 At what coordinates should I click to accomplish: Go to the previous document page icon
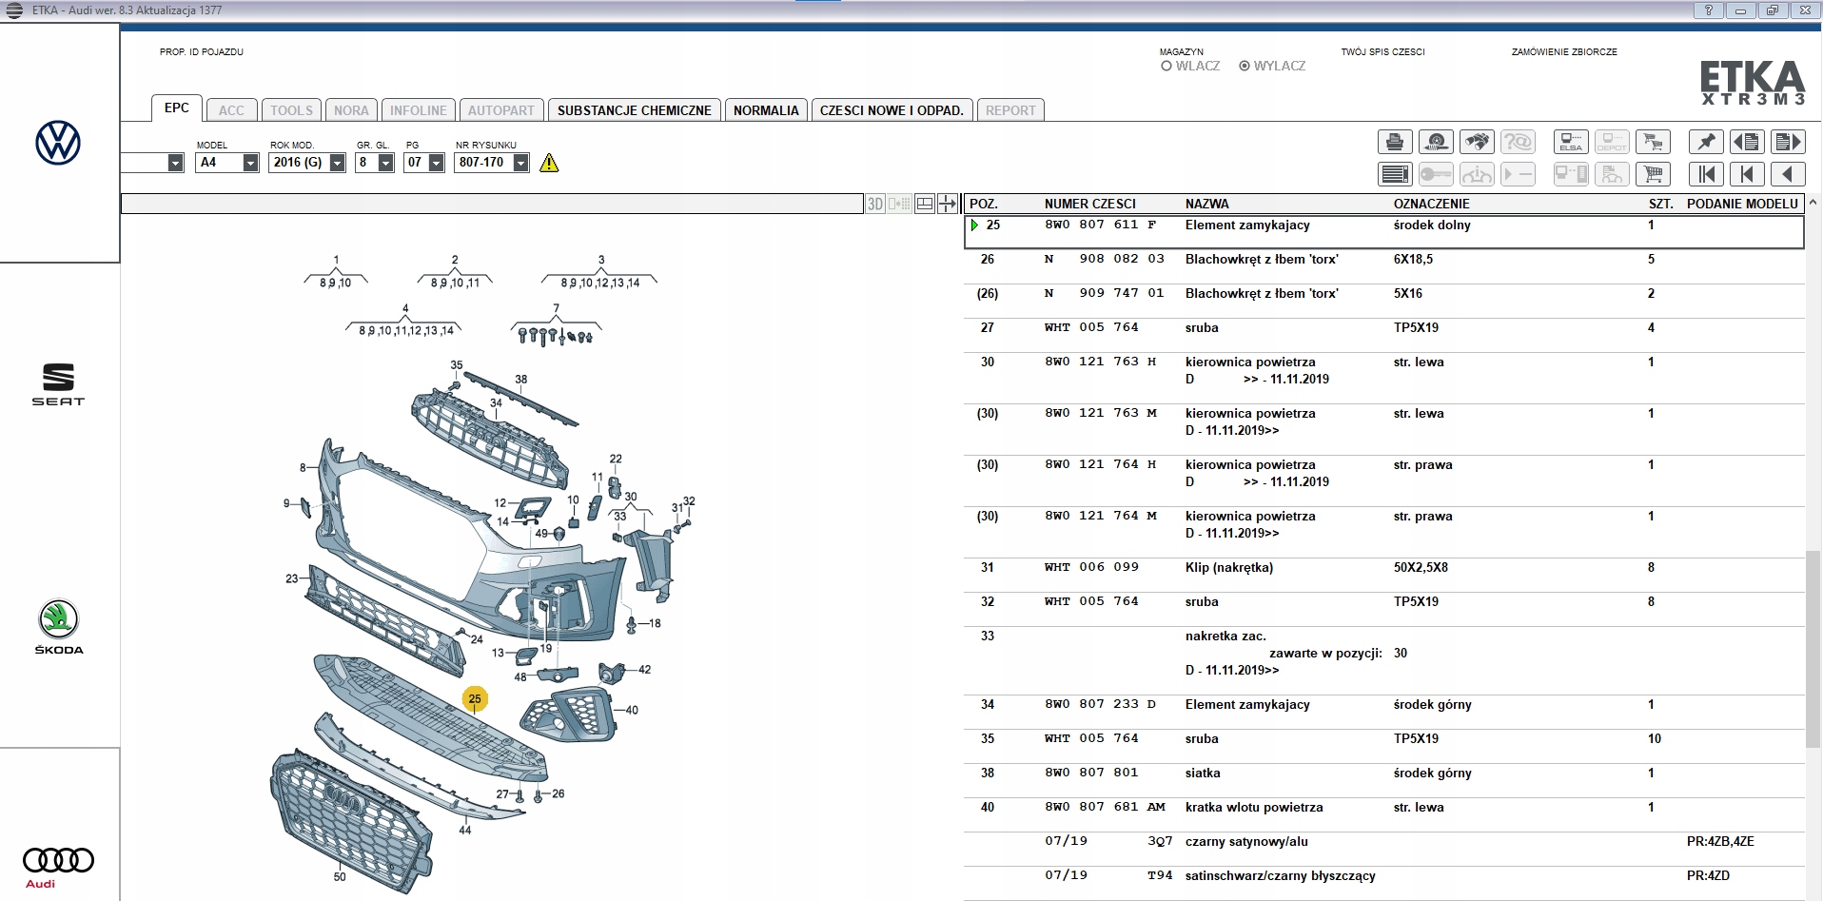click(x=1747, y=143)
